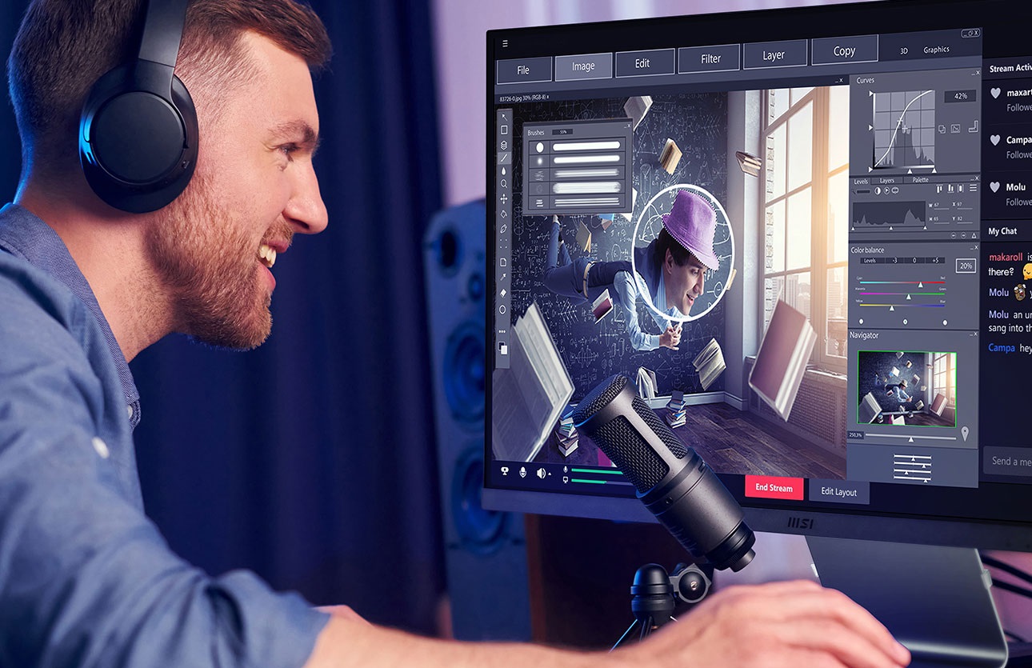The width and height of the screenshot is (1032, 668).
Task: Toggle the webcam icon in stream bar
Action: (505, 471)
